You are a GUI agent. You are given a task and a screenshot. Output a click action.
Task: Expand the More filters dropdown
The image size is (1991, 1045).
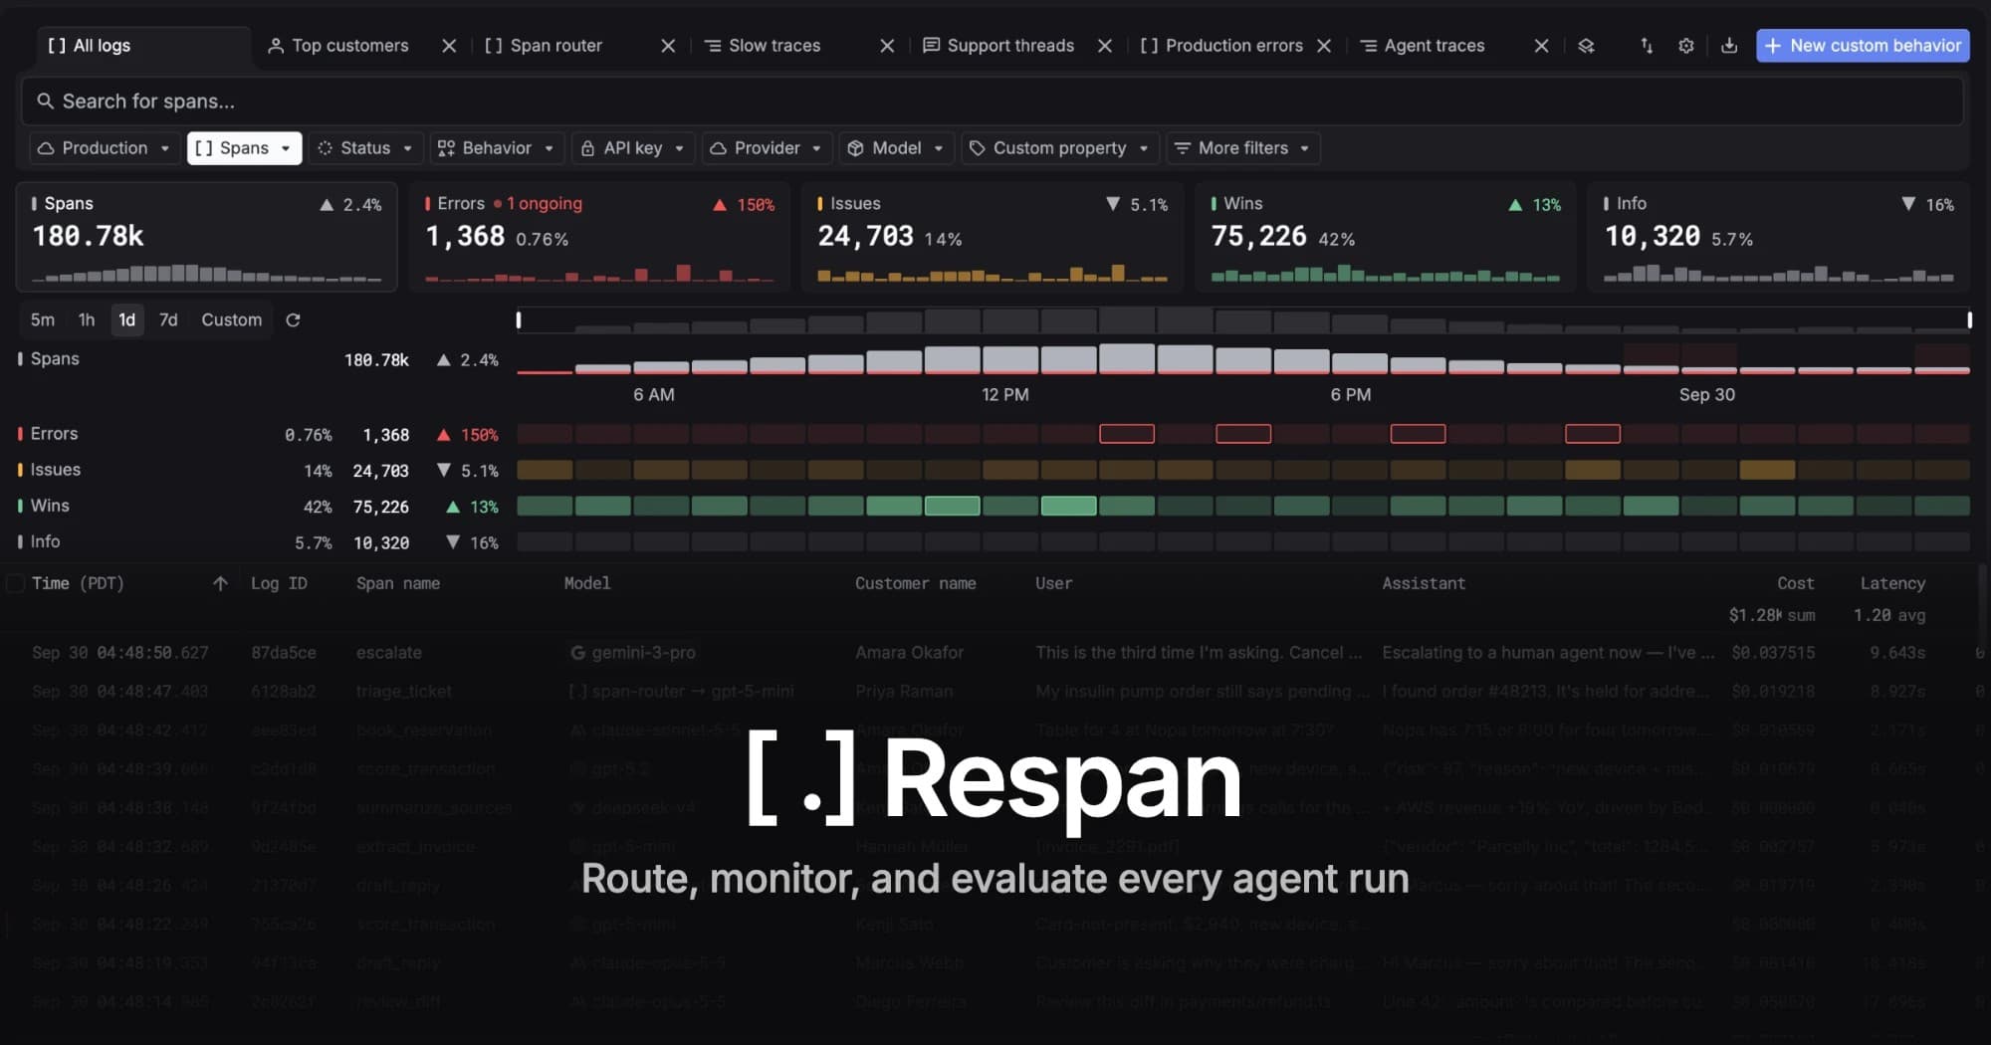click(x=1243, y=148)
